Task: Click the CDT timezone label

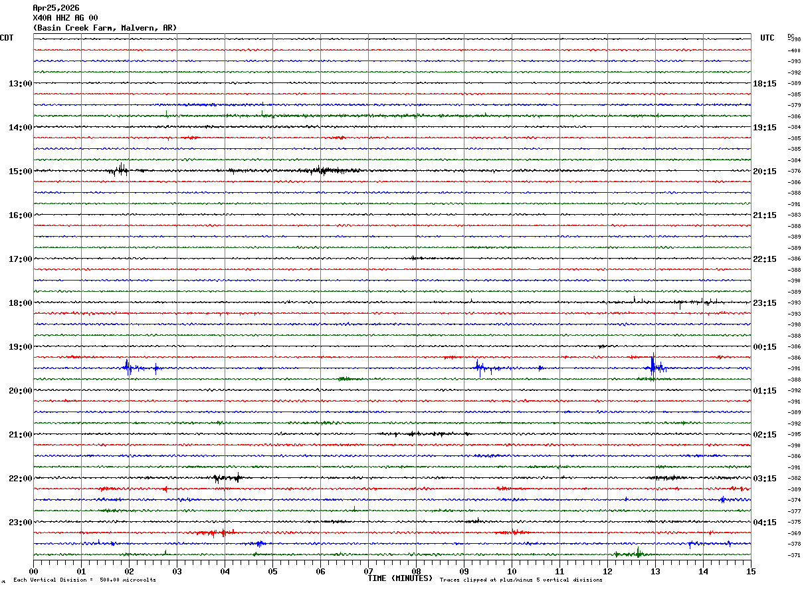Action: point(7,38)
